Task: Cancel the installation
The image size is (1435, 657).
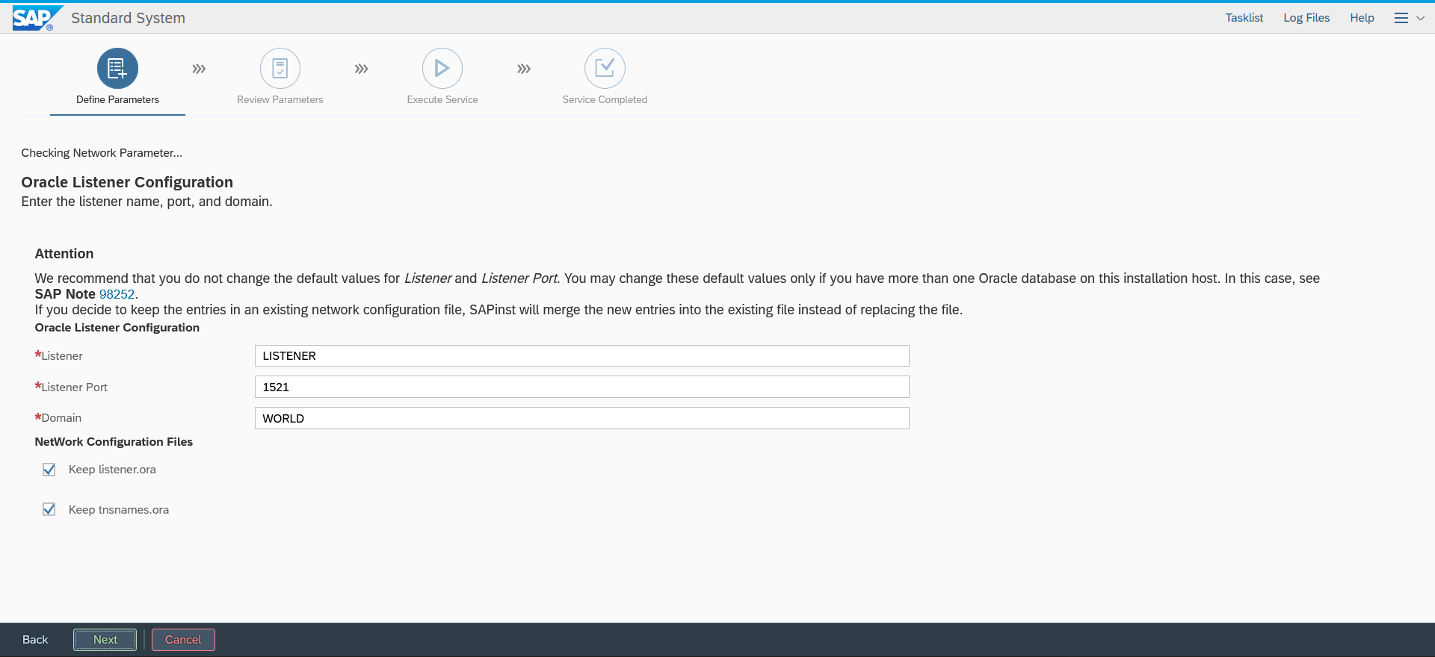Action: click(x=183, y=640)
